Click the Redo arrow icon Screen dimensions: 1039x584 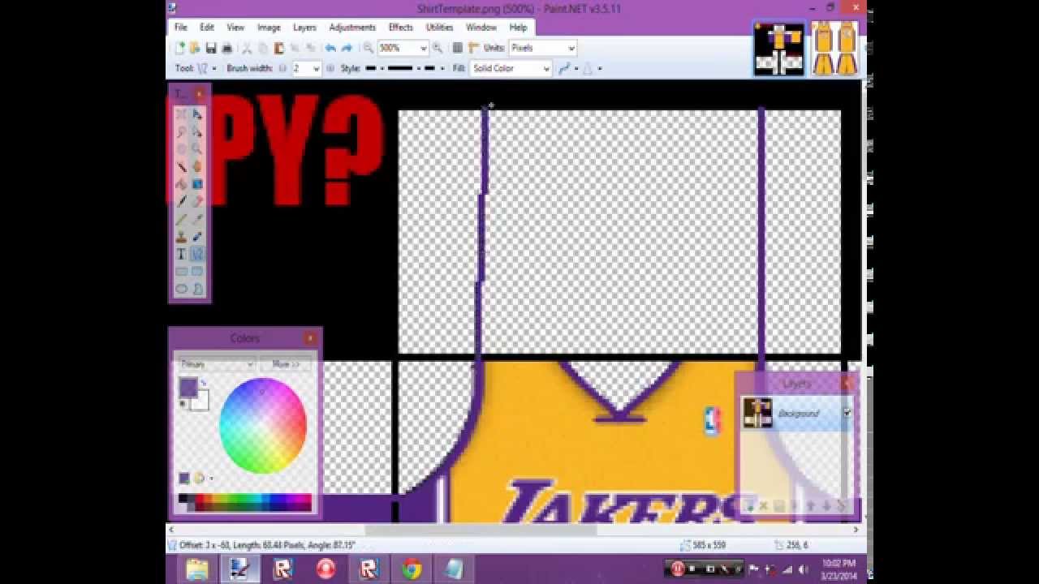point(347,48)
